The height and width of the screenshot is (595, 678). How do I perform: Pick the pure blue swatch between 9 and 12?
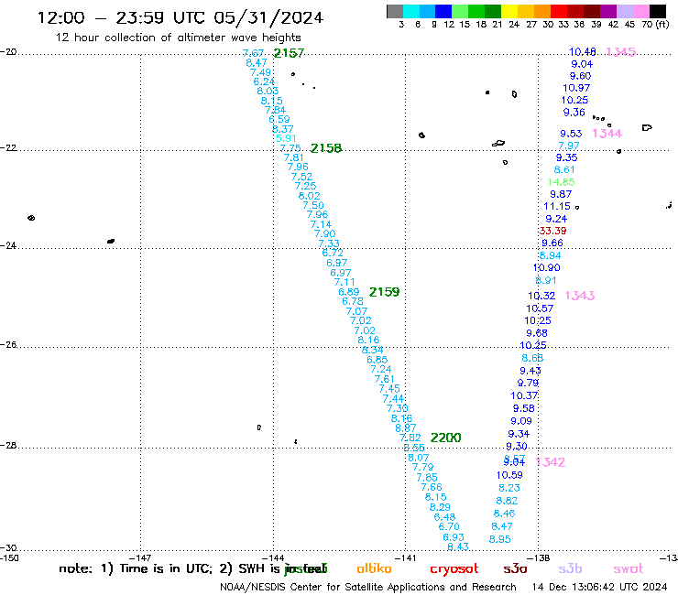point(443,11)
